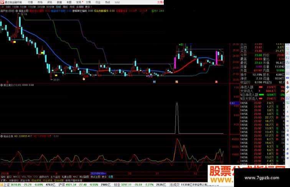This screenshot has height=187, width=290.
Task: Click the round icon of the second indicator panel
Action: (2, 85)
